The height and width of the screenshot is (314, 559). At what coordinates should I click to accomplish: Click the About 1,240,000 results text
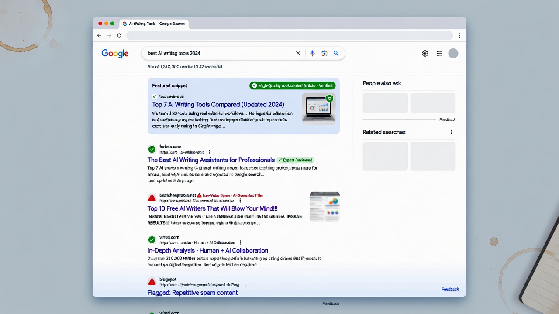click(185, 67)
